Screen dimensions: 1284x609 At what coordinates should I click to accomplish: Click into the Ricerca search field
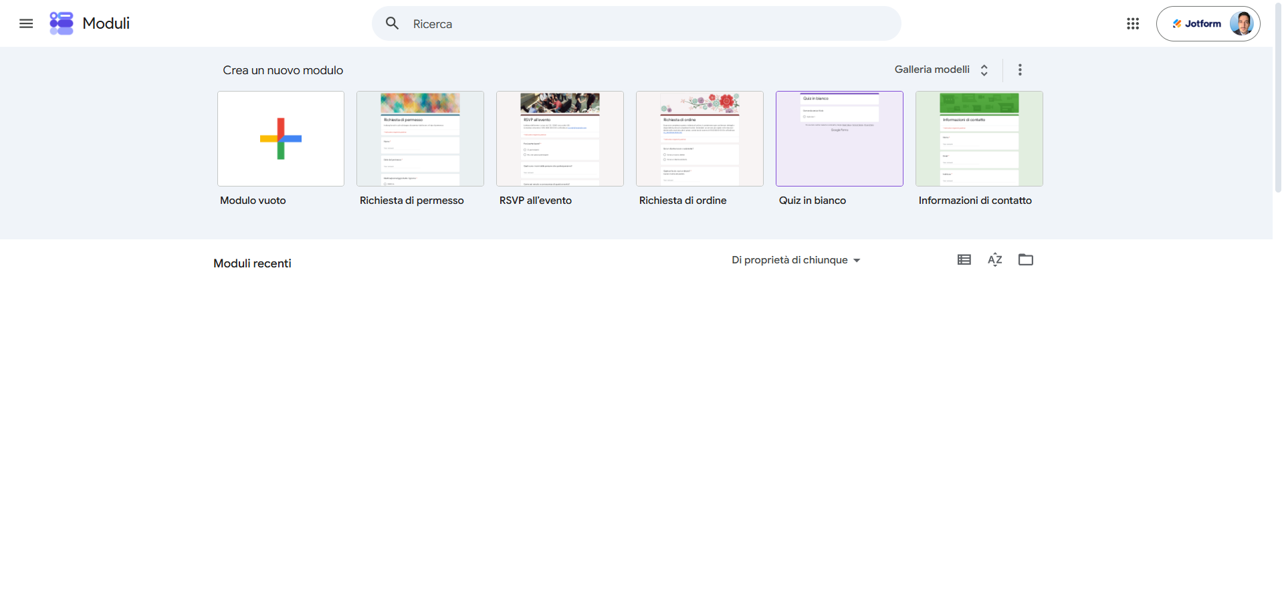tap(637, 23)
